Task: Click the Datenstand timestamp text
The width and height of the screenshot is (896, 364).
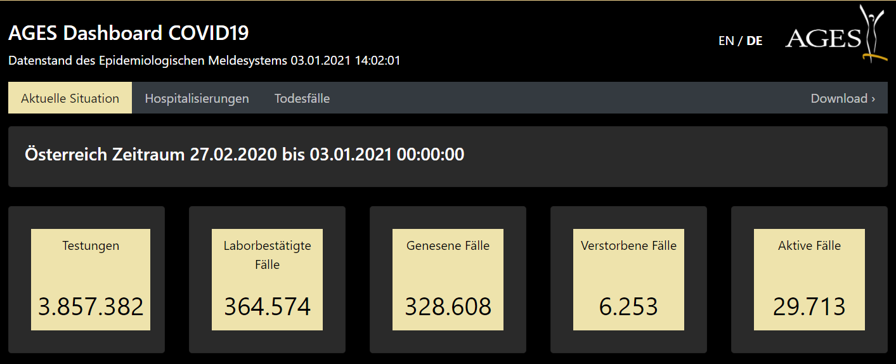Action: [204, 61]
